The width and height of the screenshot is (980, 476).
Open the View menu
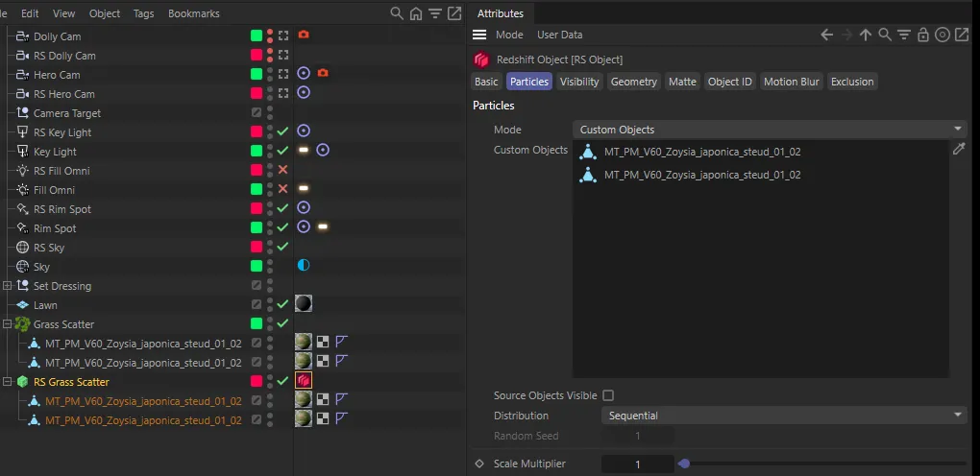[x=63, y=13]
